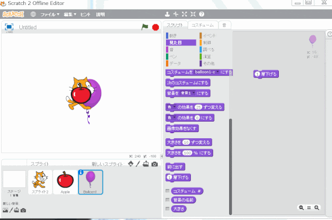Select the Apple sprite thumbnail
The image size is (332, 220).
pos(65,182)
